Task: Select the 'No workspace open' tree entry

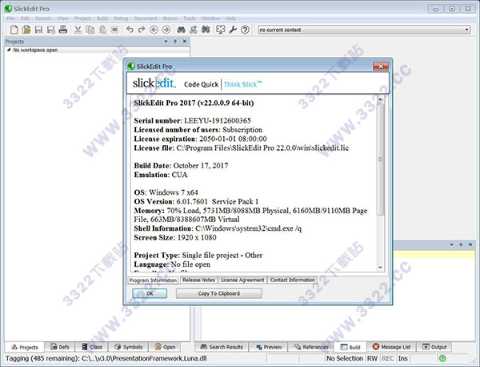Action: click(34, 50)
